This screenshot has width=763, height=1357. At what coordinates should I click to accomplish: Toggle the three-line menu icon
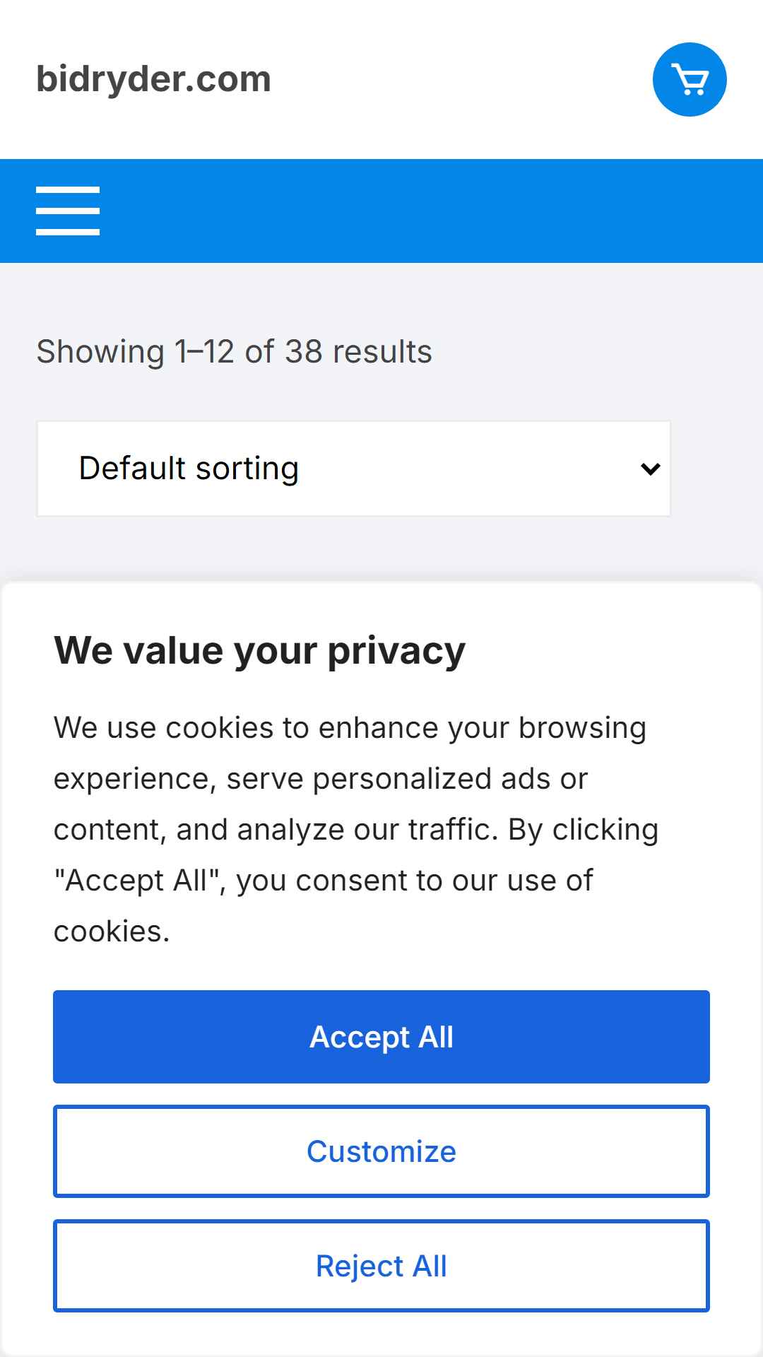(x=68, y=211)
